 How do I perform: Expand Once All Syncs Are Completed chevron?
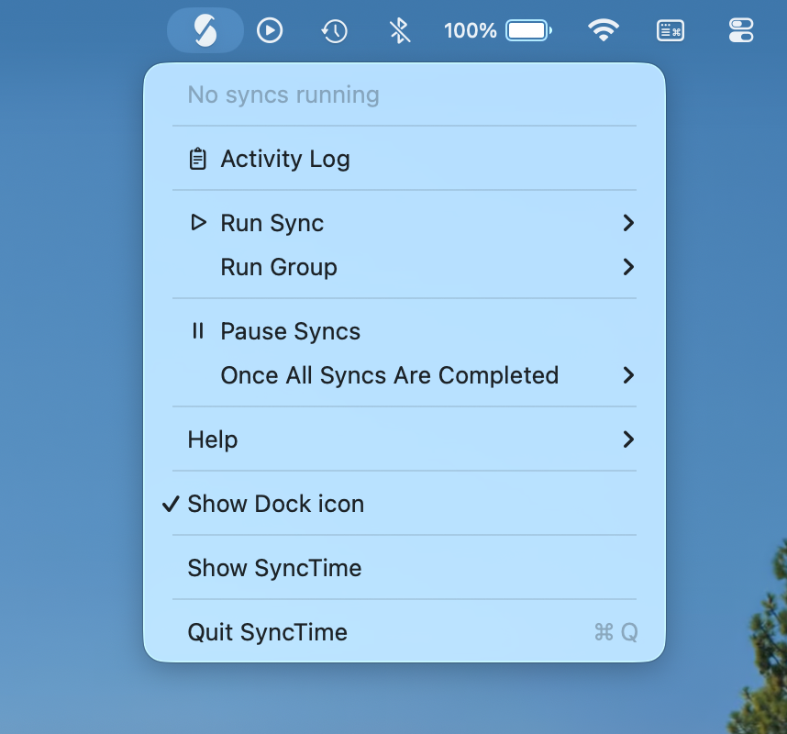(x=628, y=375)
